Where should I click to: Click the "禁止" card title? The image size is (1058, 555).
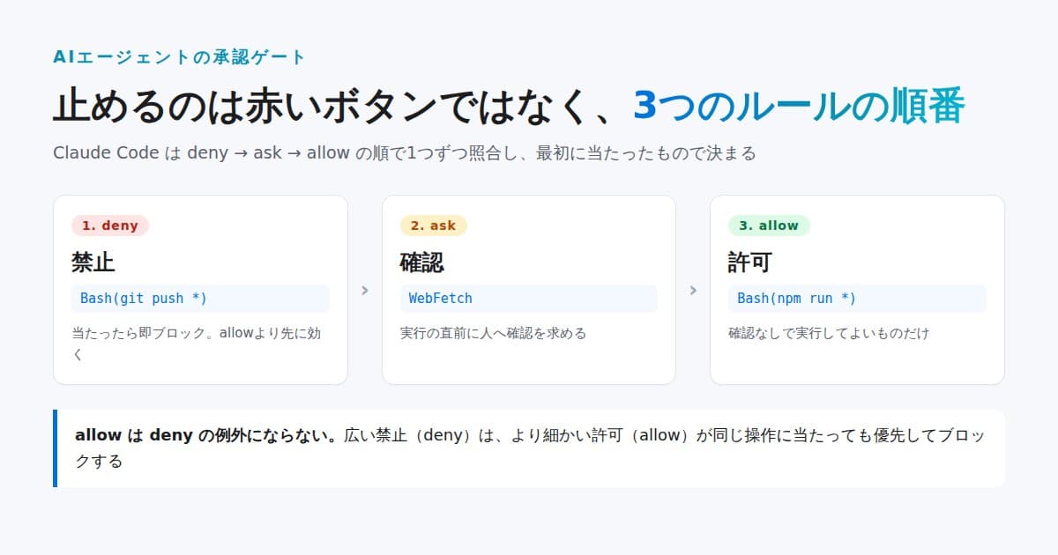coord(93,263)
